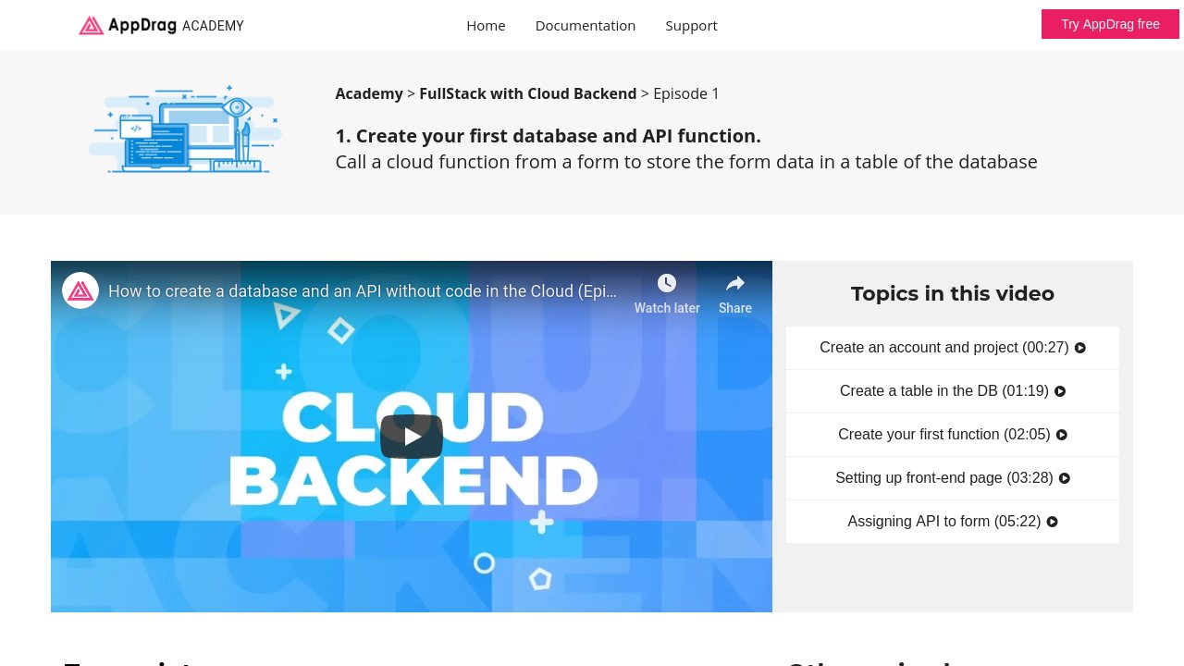Screen dimensions: 1184x666
Task: Open the Academy breadcrumb link
Action: coord(369,93)
